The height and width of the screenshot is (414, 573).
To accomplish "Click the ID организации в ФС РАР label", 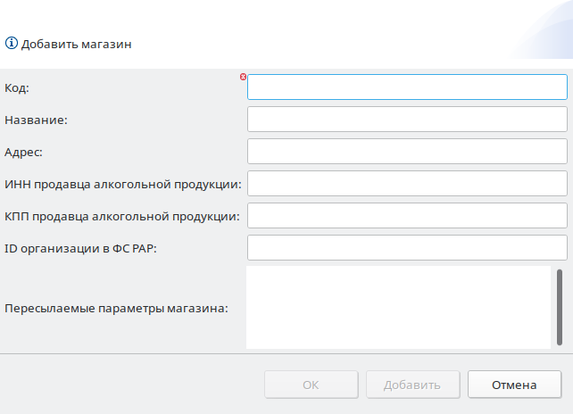I will [80, 249].
